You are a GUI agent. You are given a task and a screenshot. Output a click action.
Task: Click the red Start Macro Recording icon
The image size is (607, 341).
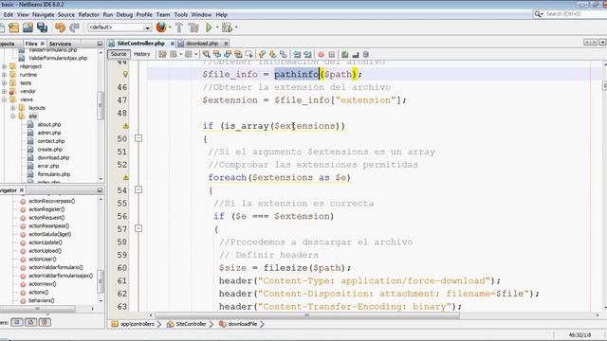[321, 54]
